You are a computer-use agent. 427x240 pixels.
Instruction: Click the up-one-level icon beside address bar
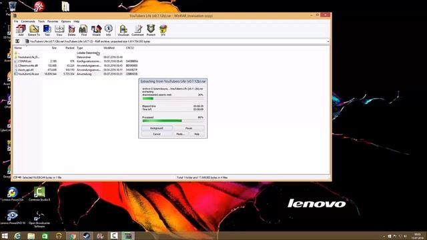click(17, 41)
